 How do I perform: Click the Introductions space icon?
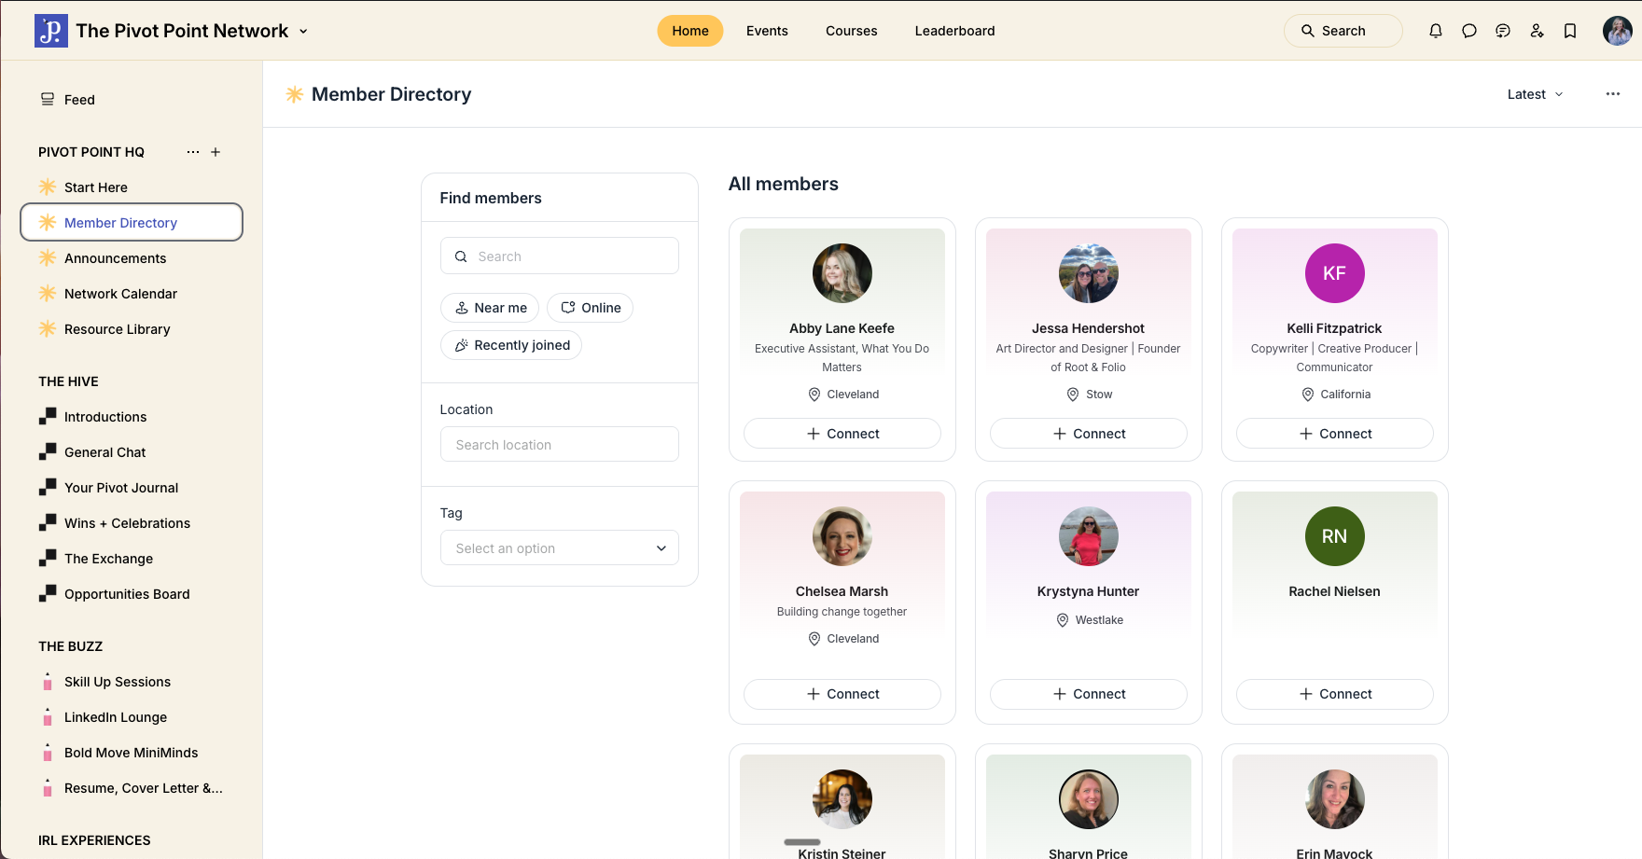tap(48, 416)
